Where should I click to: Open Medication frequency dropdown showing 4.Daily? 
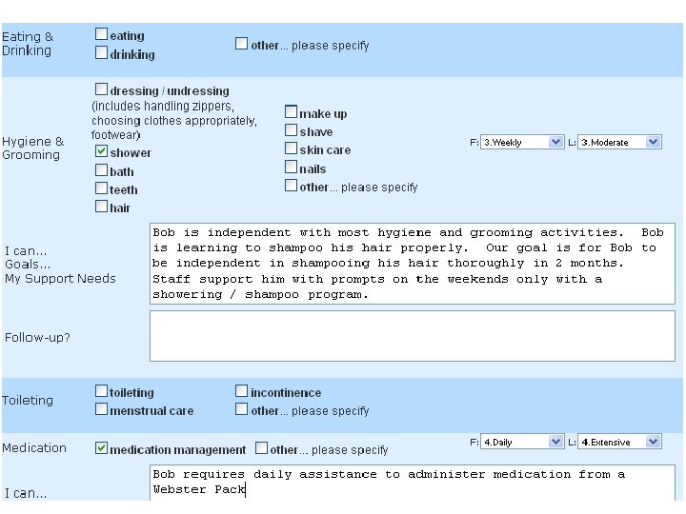coord(521,442)
